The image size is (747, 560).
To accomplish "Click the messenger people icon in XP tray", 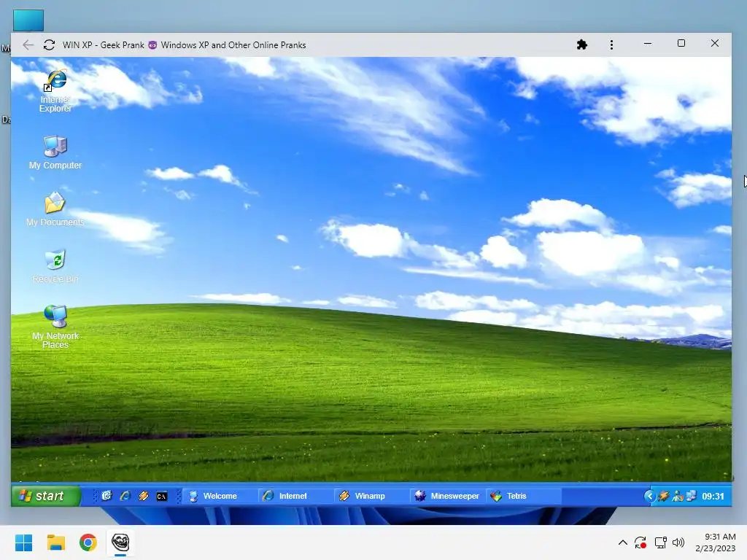I will coord(677,496).
